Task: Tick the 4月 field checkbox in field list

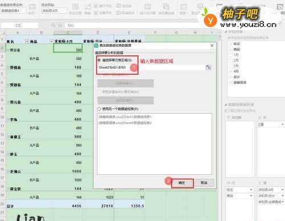Action: (231, 71)
